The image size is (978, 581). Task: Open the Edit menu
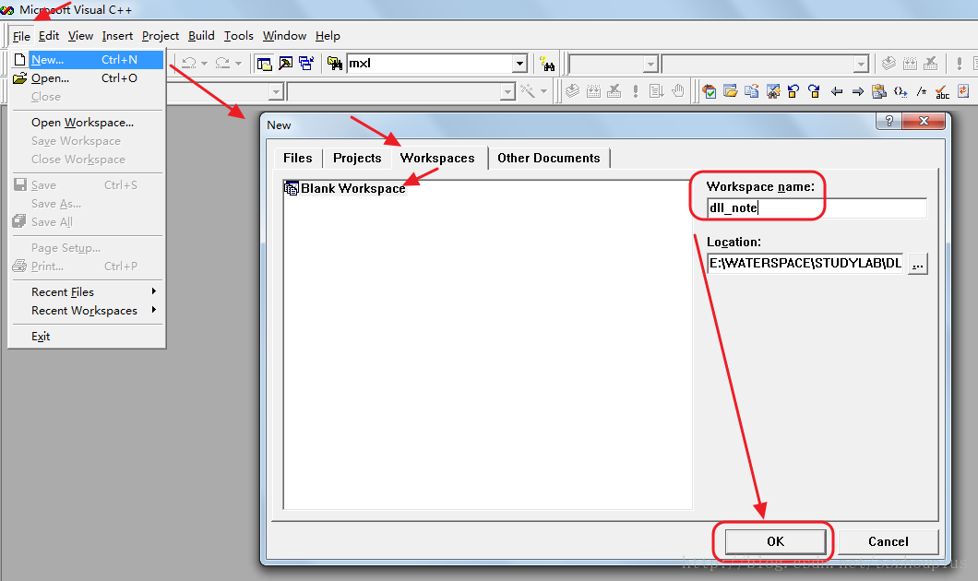click(x=49, y=36)
